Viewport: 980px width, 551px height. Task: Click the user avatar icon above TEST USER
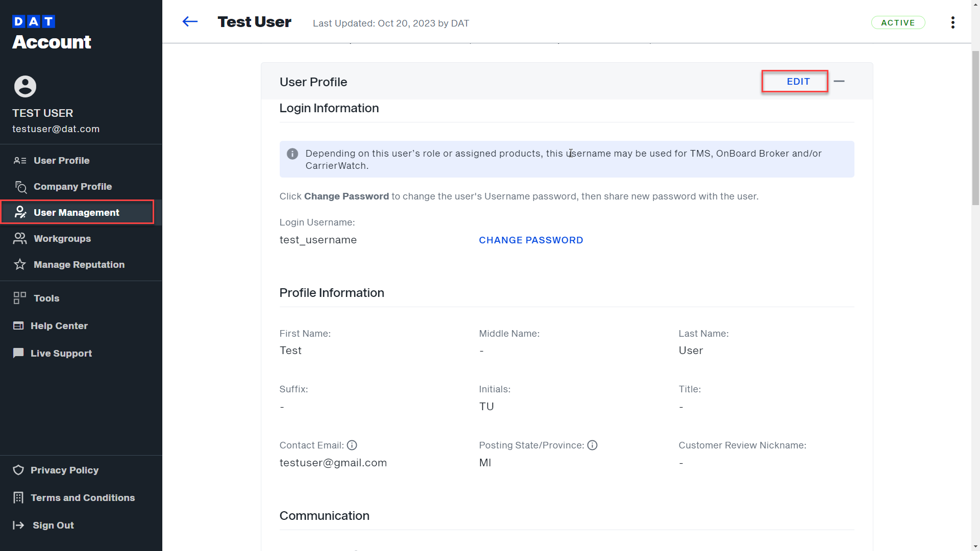coord(24,86)
